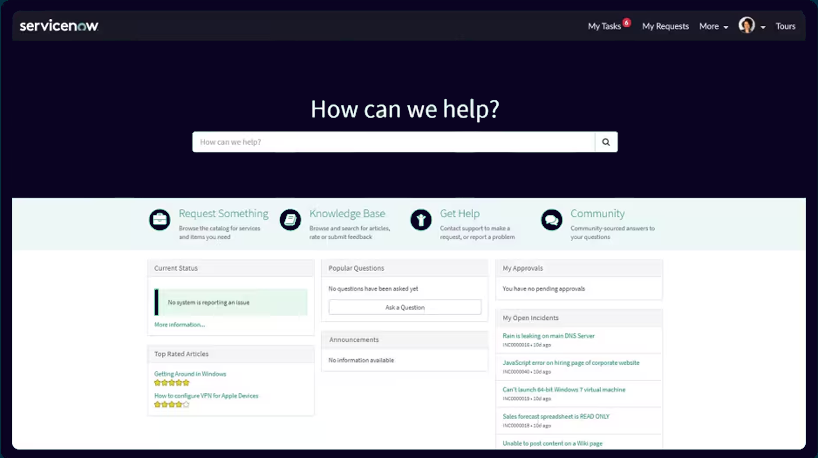Screen dimensions: 818x458
Task: Click the Get Help person icon
Action: click(421, 220)
